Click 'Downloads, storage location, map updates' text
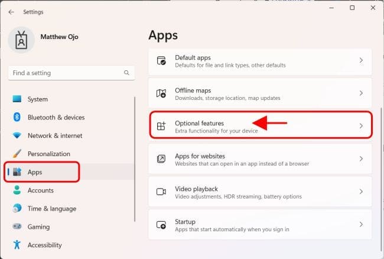The width and height of the screenshot is (384, 259). click(x=227, y=98)
